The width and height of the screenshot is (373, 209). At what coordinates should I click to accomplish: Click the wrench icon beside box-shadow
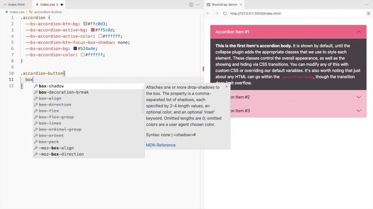tap(36, 86)
